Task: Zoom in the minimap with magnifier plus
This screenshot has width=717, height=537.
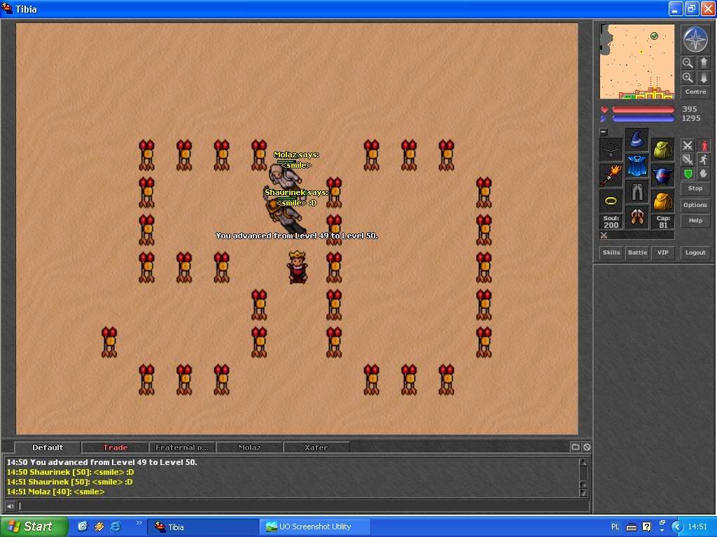Action: click(x=688, y=78)
